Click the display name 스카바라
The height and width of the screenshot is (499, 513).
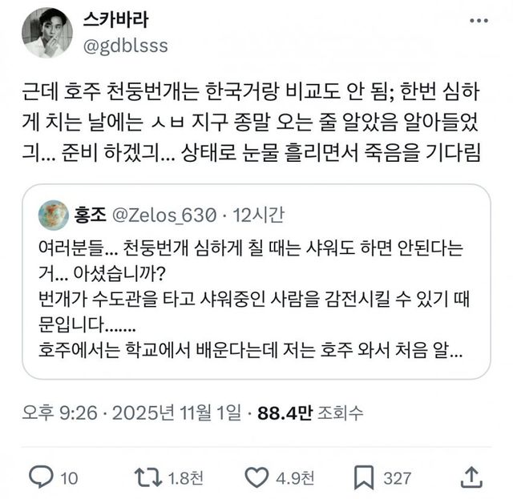click(115, 19)
